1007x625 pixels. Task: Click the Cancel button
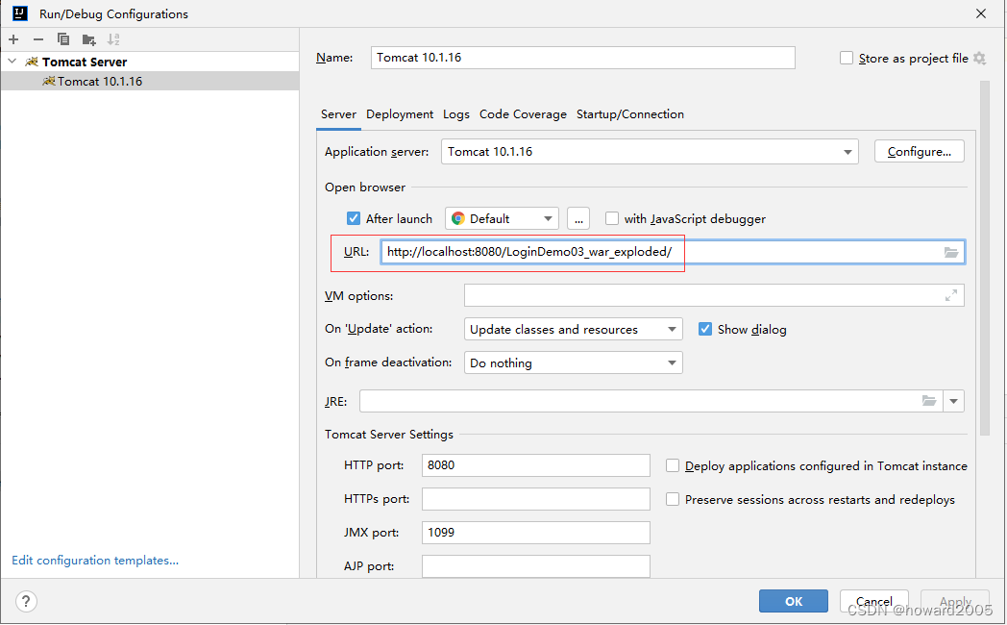[874, 601]
